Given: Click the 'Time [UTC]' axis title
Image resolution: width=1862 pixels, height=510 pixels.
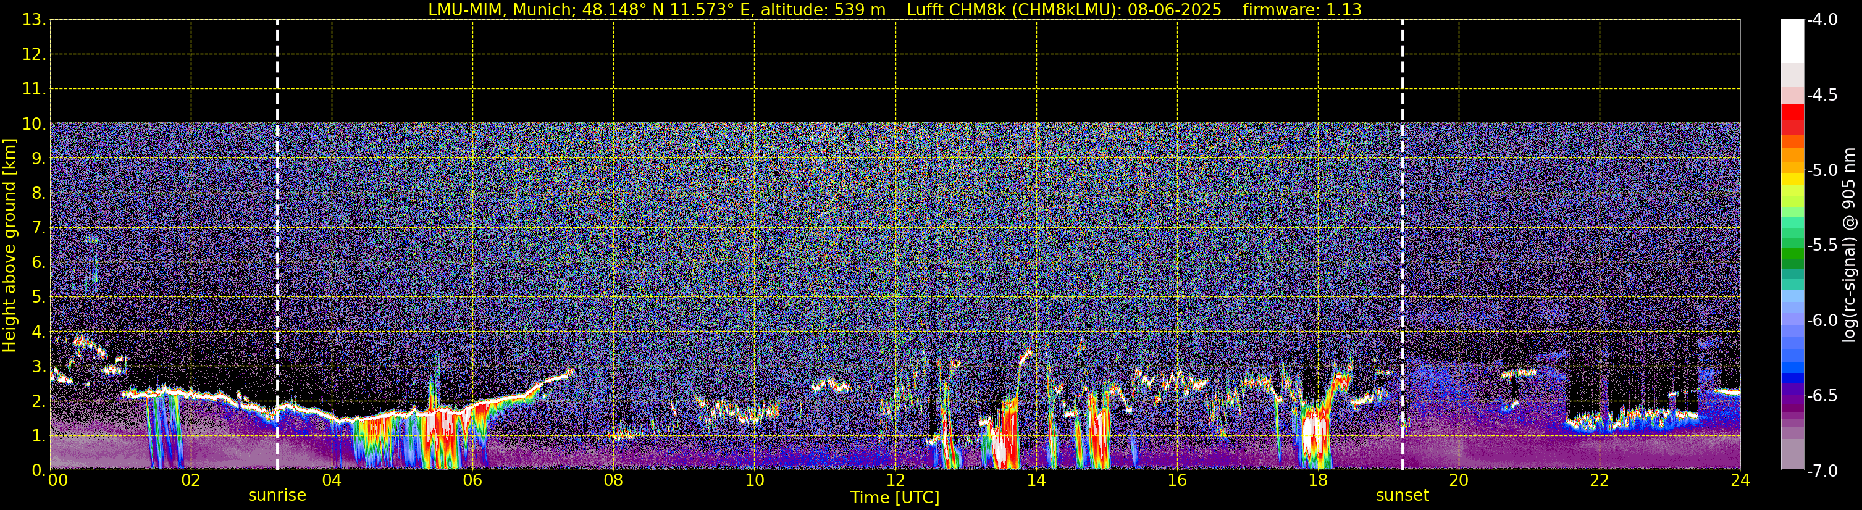Looking at the screenshot, I should (895, 498).
